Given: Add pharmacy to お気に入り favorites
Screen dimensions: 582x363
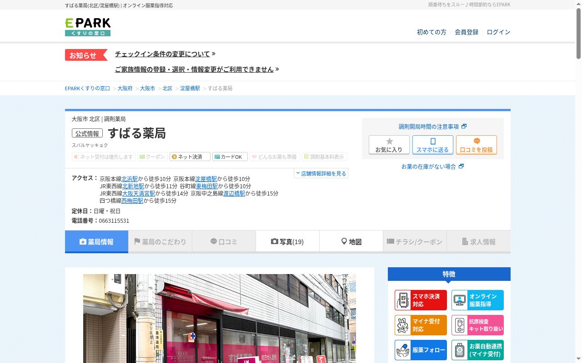Looking at the screenshot, I should [x=389, y=145].
